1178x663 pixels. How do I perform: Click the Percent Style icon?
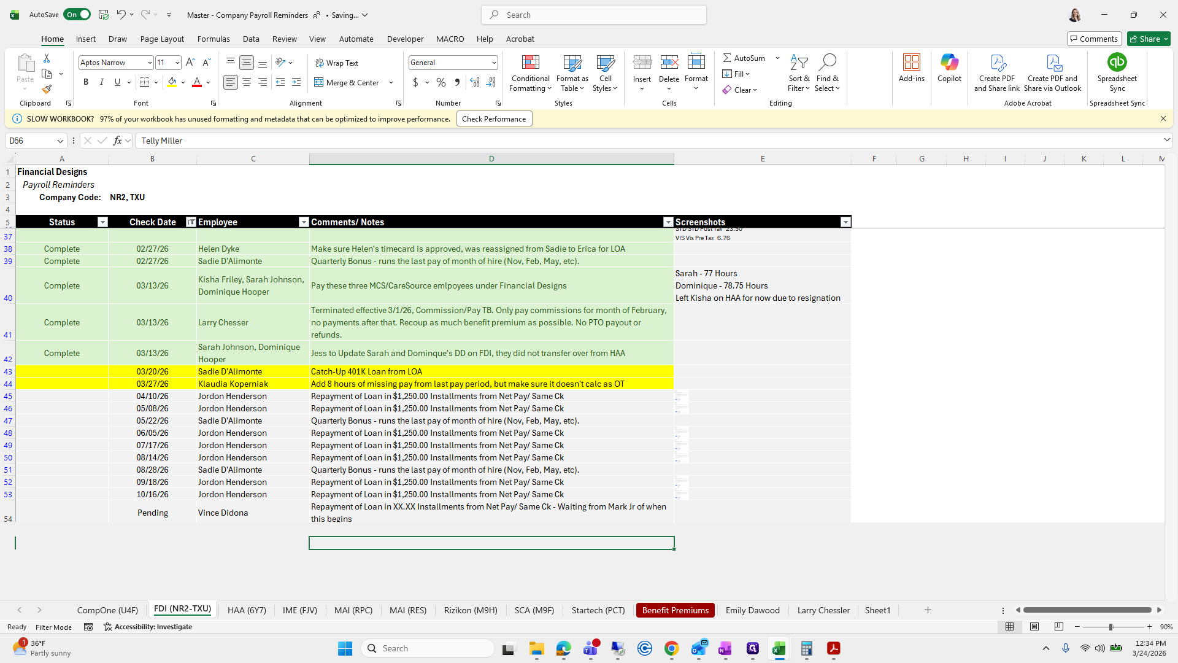click(x=441, y=82)
